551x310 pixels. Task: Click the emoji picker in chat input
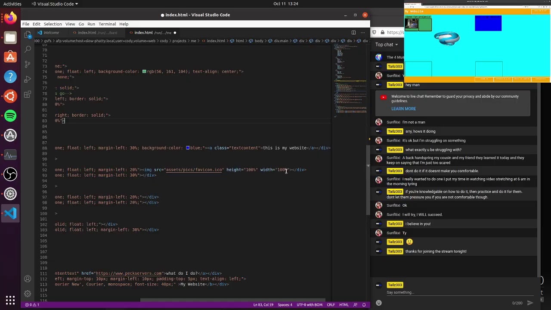coord(379,303)
